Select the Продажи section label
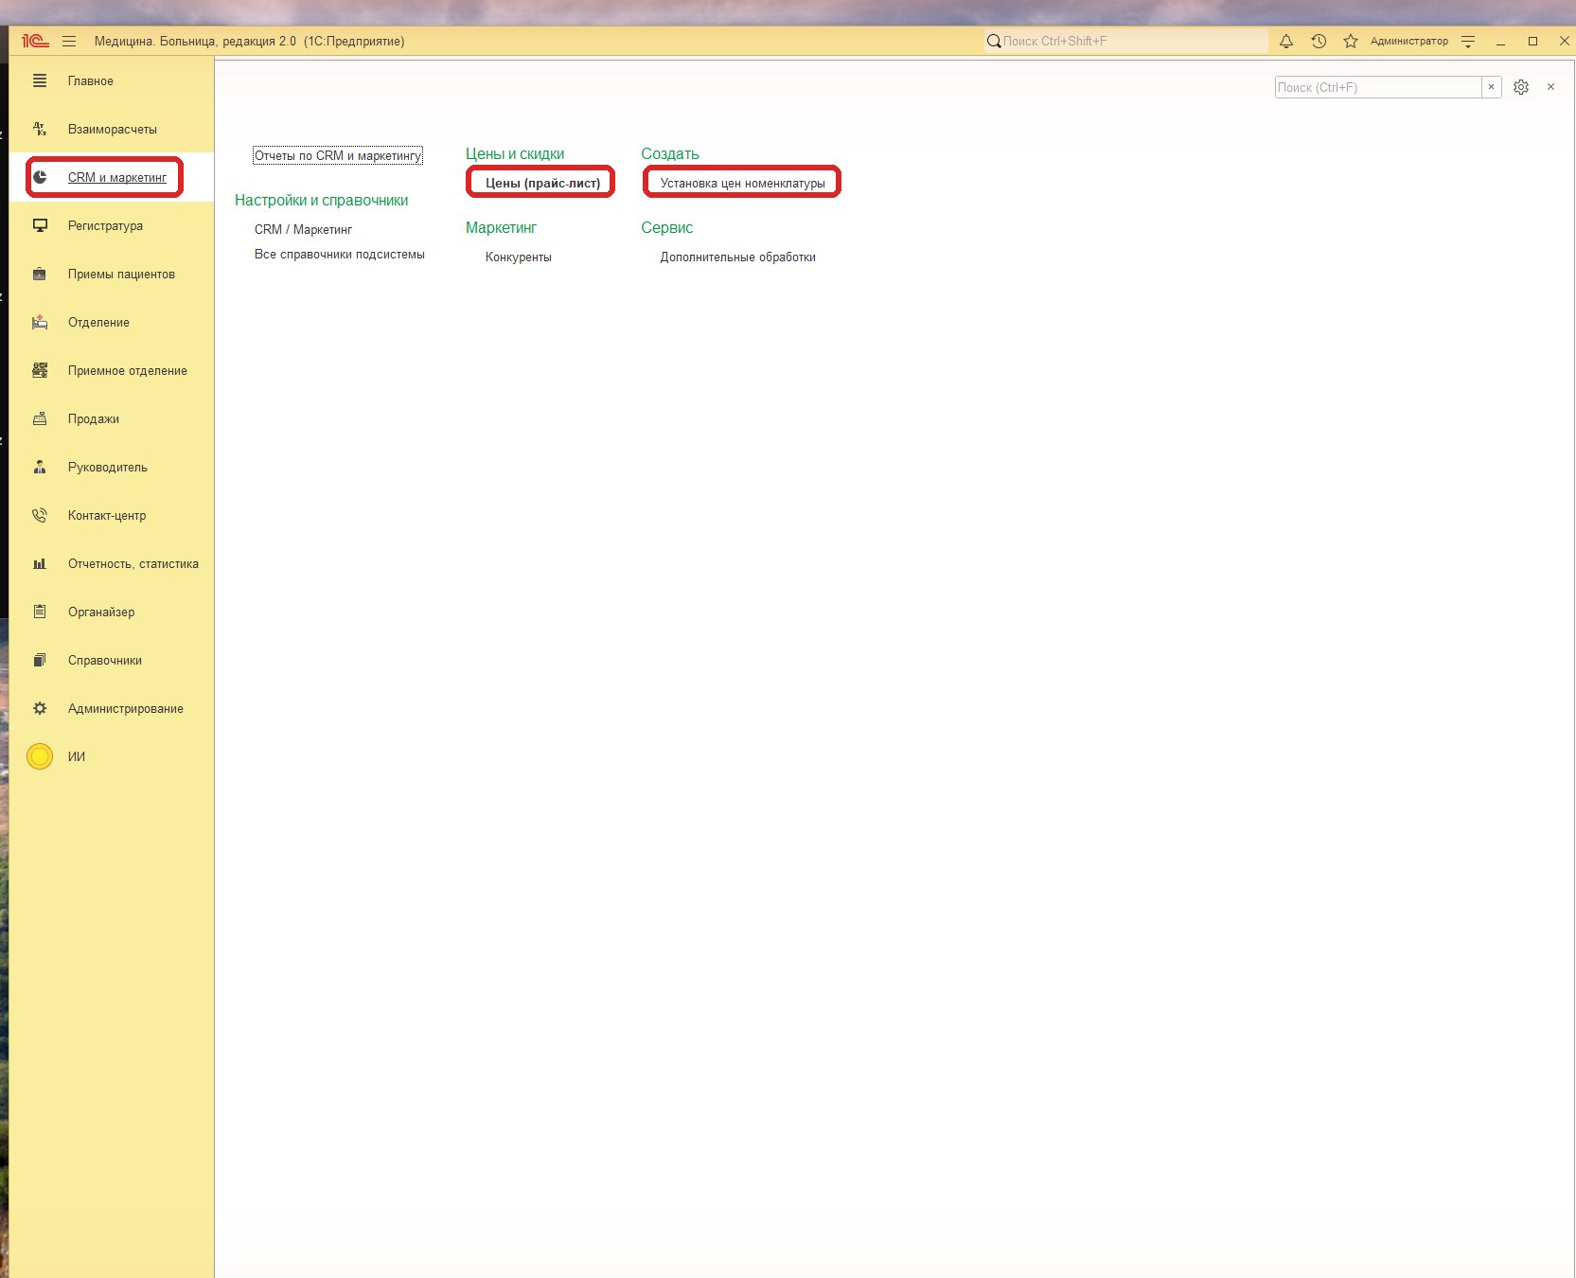 (94, 418)
